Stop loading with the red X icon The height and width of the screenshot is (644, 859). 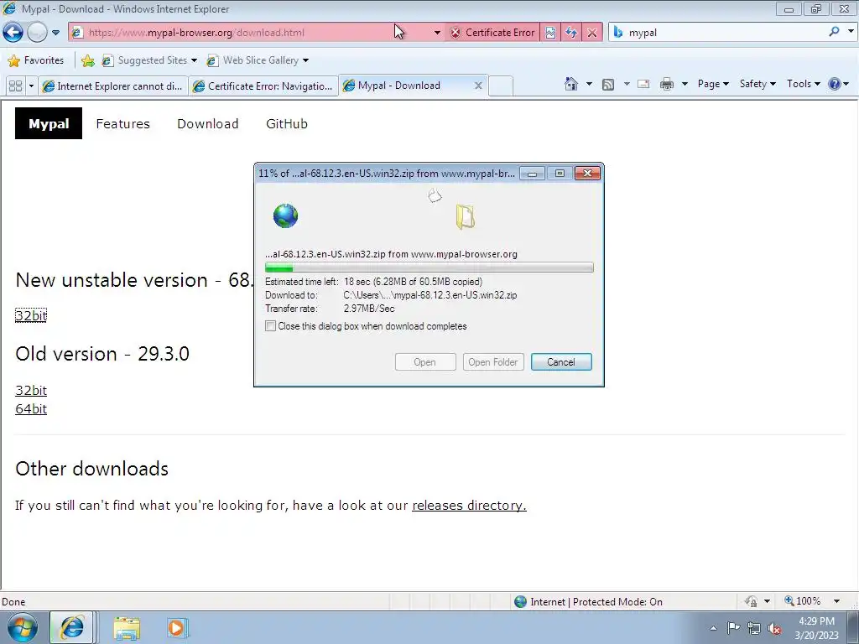[592, 33]
